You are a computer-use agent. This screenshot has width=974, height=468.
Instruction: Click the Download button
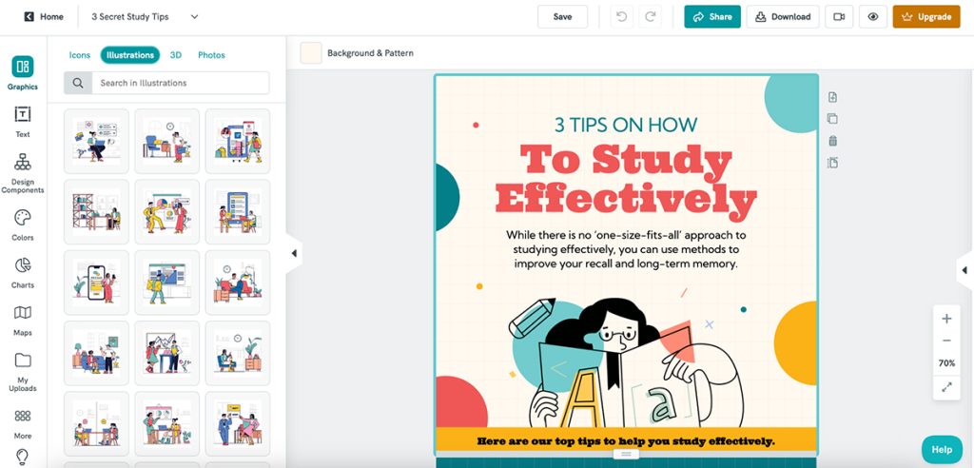tap(783, 17)
